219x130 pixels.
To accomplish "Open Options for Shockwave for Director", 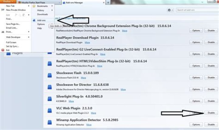I will pos(196,89).
